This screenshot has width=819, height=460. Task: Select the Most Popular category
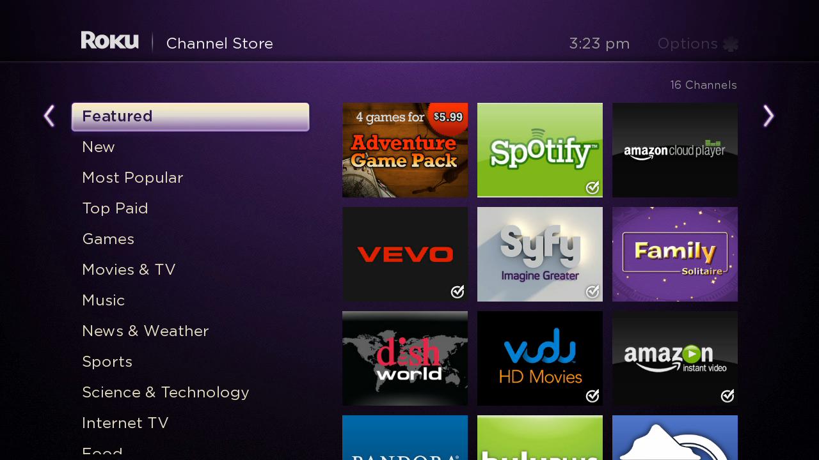click(x=132, y=178)
